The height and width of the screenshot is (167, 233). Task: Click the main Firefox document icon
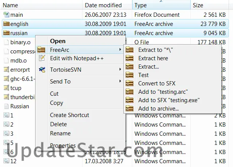pyautogui.click(x=6, y=14)
